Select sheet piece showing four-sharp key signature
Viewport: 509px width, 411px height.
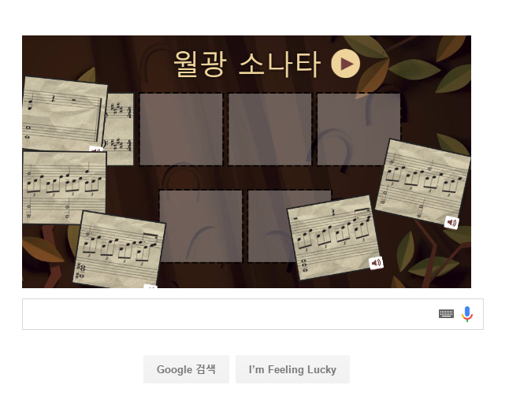point(120,129)
